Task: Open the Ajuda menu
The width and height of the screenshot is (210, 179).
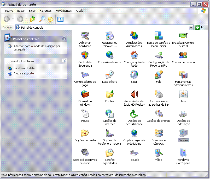Action: (x=80, y=11)
